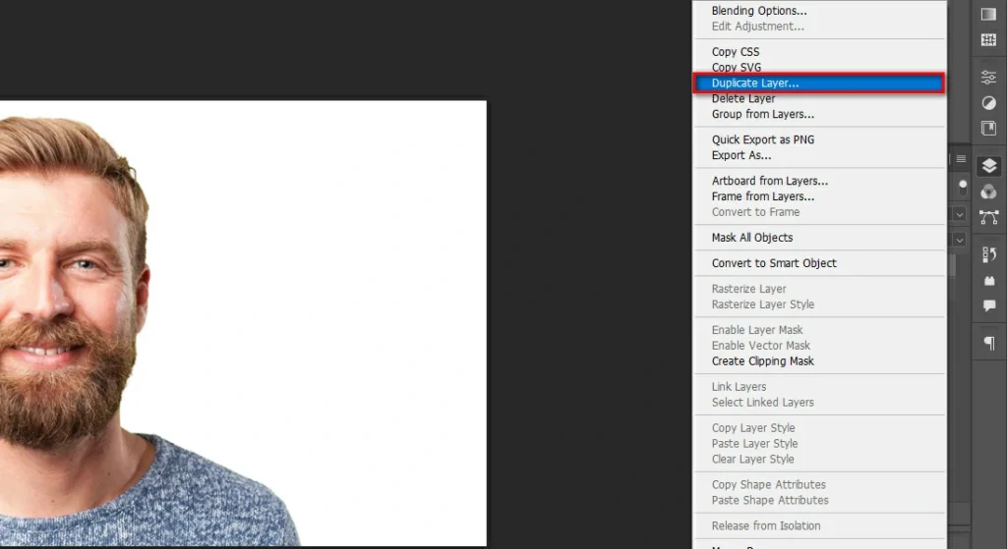Image resolution: width=1007 pixels, height=549 pixels.
Task: Open the Adjustments half-circle panel icon
Action: coord(988,102)
